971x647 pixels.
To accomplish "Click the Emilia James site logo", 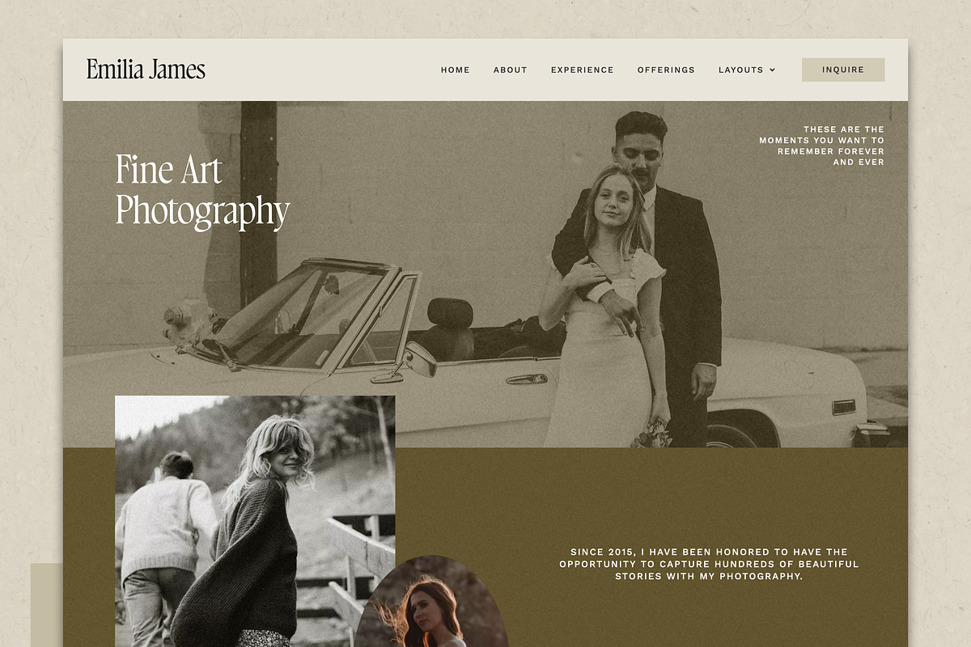I will pyautogui.click(x=146, y=70).
